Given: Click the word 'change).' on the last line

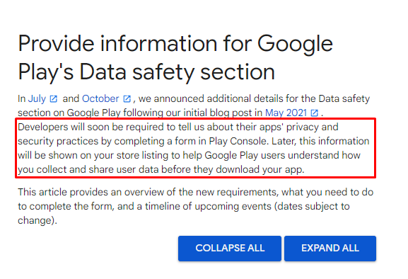Looking at the screenshot, I should (x=37, y=220).
